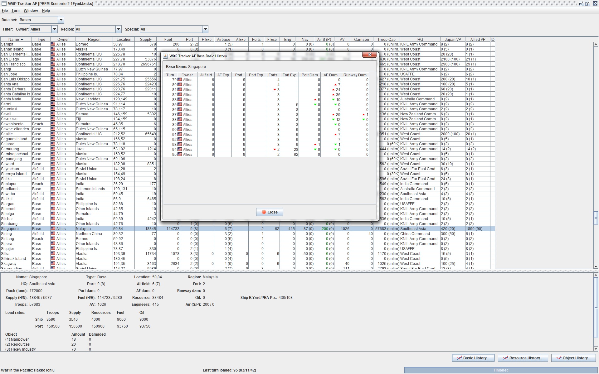Sort table by Japan VP column
This screenshot has width=599, height=374.
click(453, 40)
